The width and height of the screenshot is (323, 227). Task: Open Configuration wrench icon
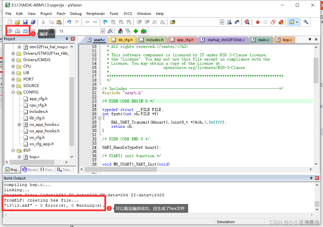coord(306,22)
